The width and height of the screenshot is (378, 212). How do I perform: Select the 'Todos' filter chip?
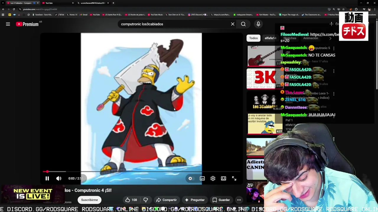coord(253,38)
